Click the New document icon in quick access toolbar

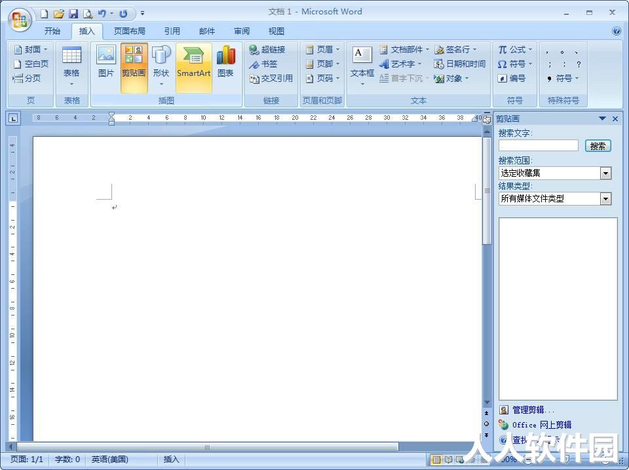click(45, 14)
